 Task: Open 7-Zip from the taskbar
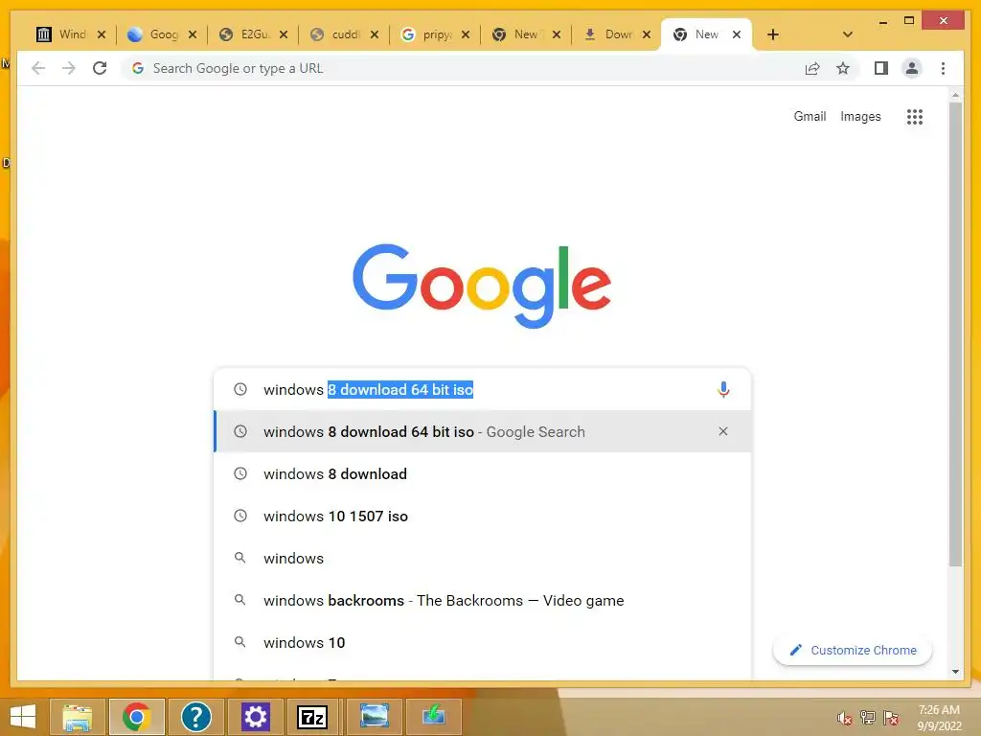312,717
